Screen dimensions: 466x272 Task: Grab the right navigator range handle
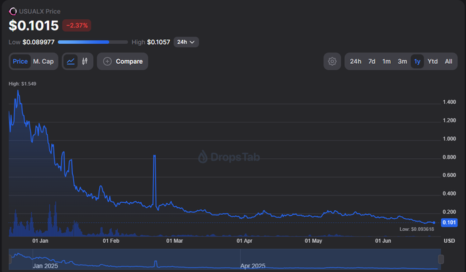point(441,259)
